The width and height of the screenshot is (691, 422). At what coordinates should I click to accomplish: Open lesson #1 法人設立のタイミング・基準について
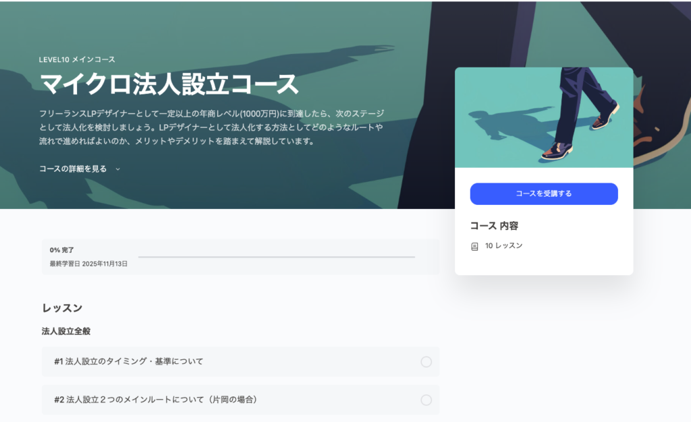click(241, 362)
